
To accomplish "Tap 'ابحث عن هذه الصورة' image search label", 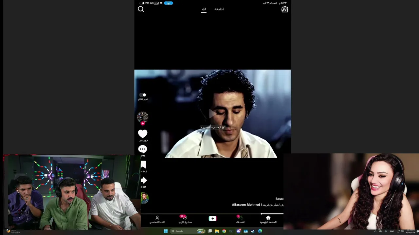I will [213, 127].
